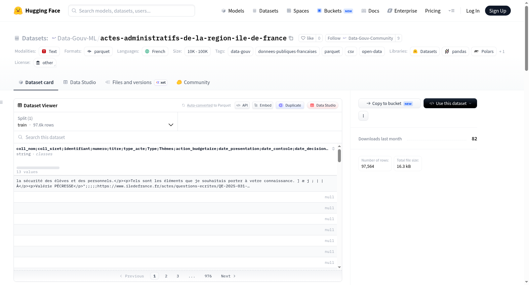The image size is (529, 285).
Task: Open Enterprise in top navigation
Action: [x=402, y=11]
